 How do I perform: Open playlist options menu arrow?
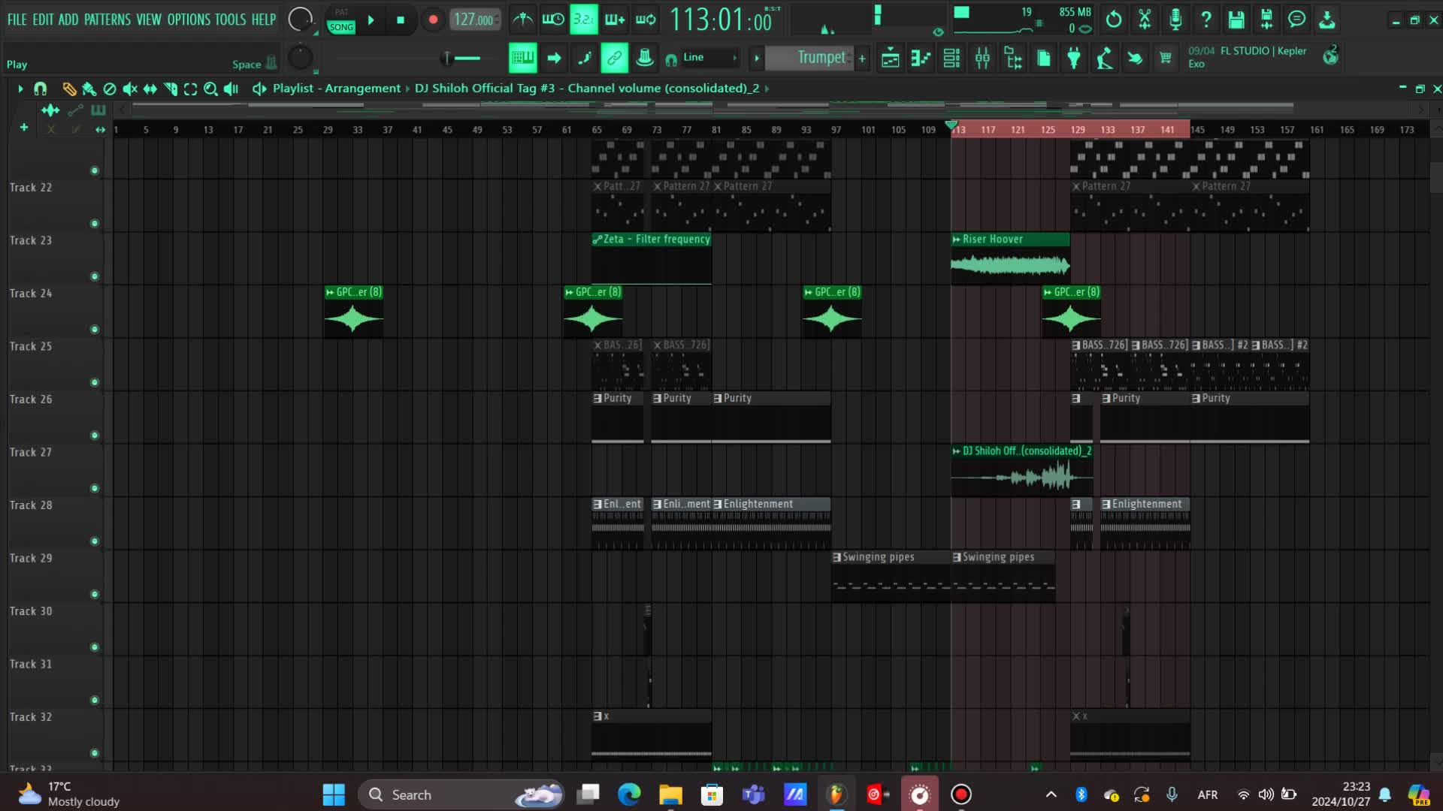20,89
